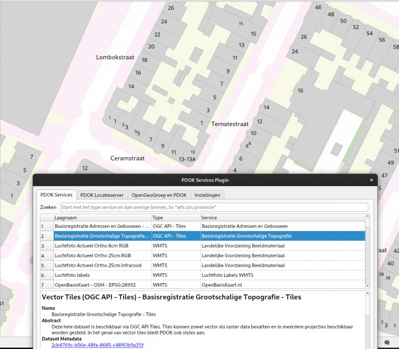Select row header number 3

click(47, 246)
